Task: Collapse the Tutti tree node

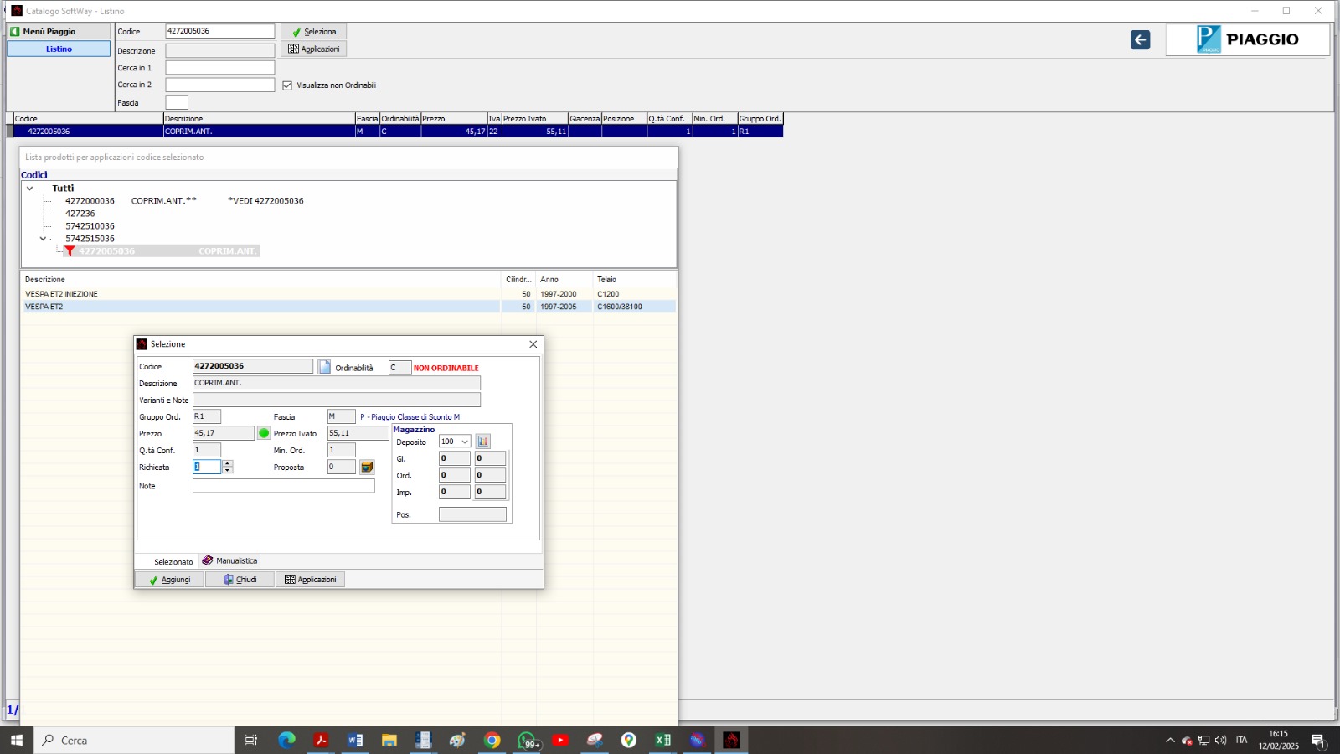Action: pos(30,188)
